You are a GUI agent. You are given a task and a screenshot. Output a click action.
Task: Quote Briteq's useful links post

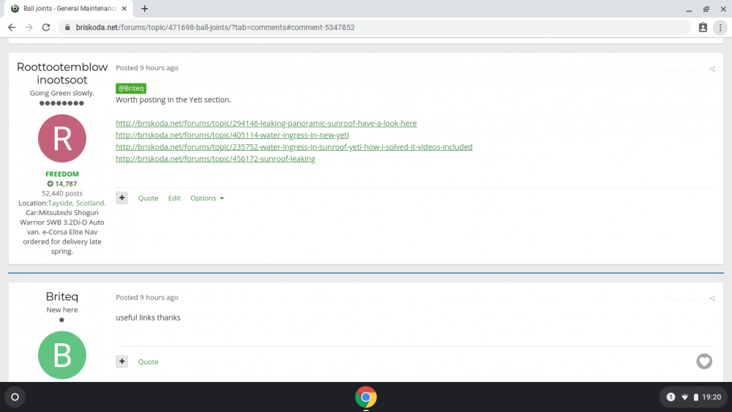coord(148,362)
